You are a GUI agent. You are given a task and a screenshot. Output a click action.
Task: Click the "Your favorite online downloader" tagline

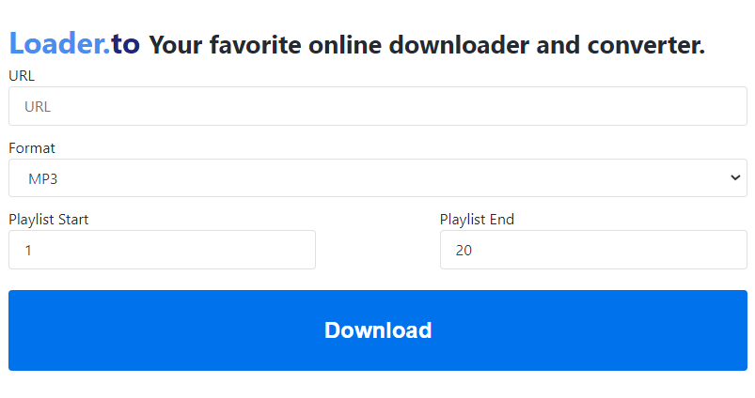coord(376,44)
